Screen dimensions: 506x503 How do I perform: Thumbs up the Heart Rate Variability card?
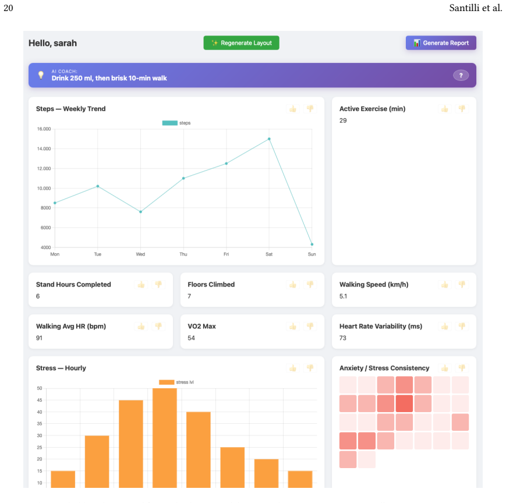coord(445,327)
